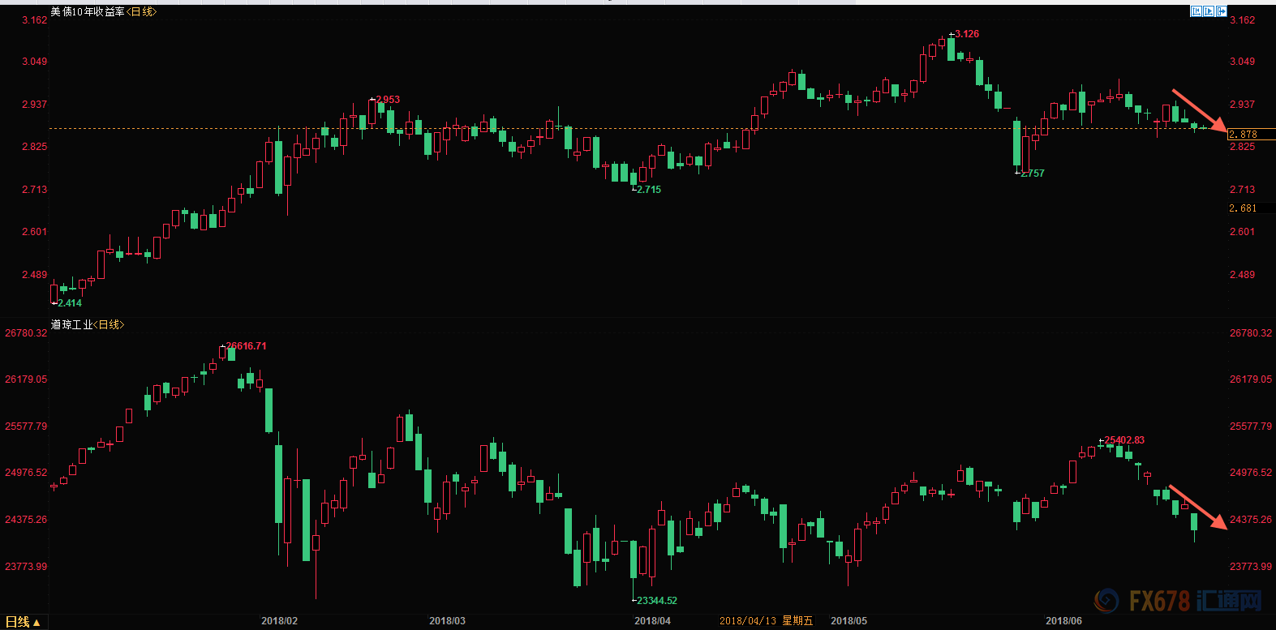This screenshot has height=630, width=1276.
Task: Click the 23344.52 Dow low label
Action: (657, 601)
